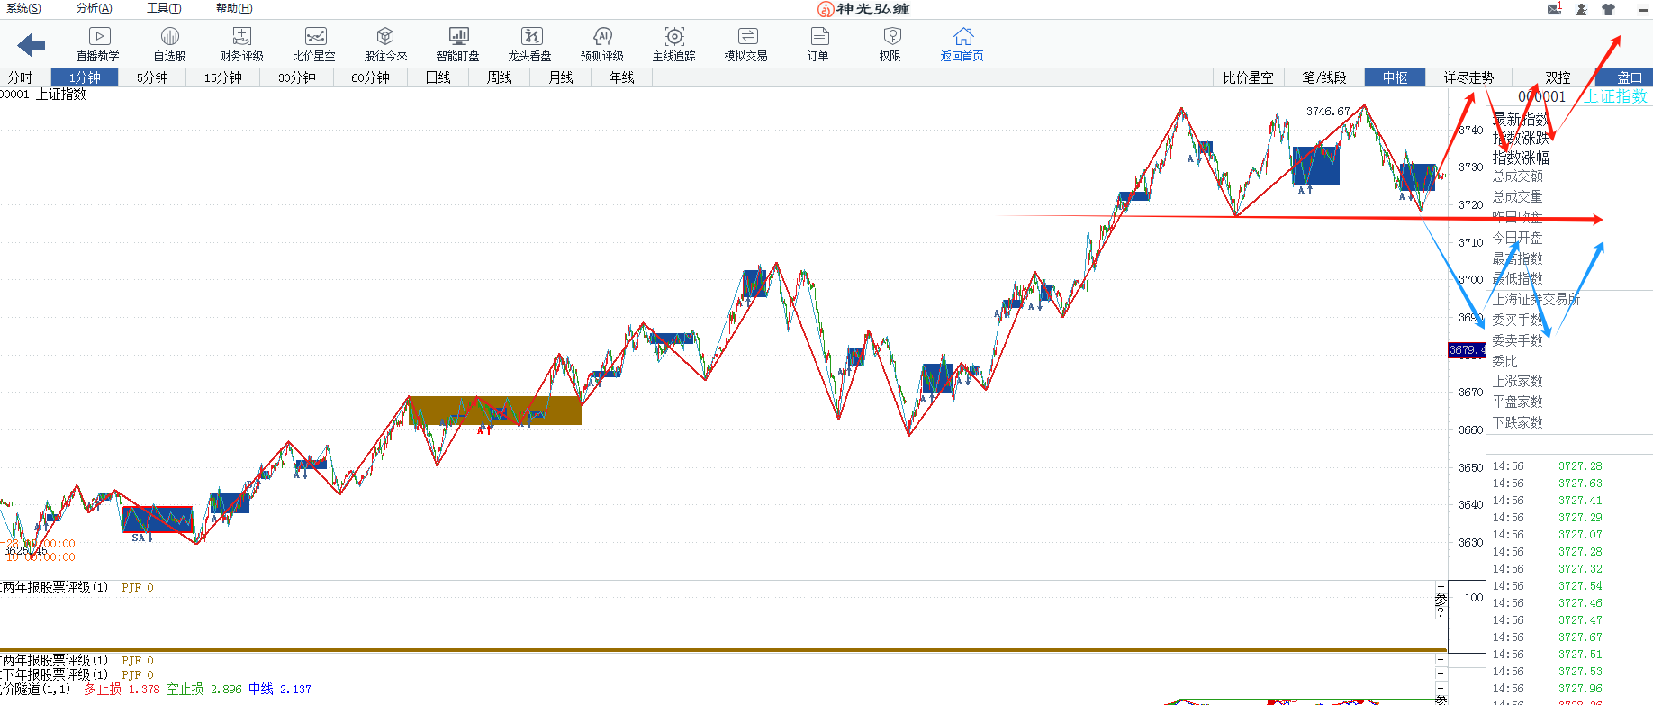Return to home via 返回首页

962,44
